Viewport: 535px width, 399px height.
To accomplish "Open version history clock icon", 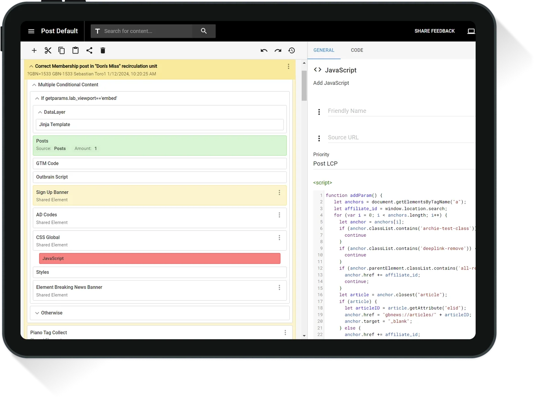I will [292, 51].
